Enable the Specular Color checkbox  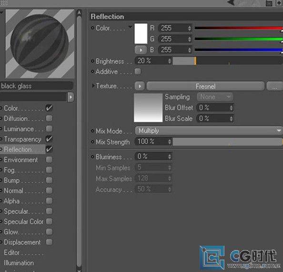click(49, 221)
